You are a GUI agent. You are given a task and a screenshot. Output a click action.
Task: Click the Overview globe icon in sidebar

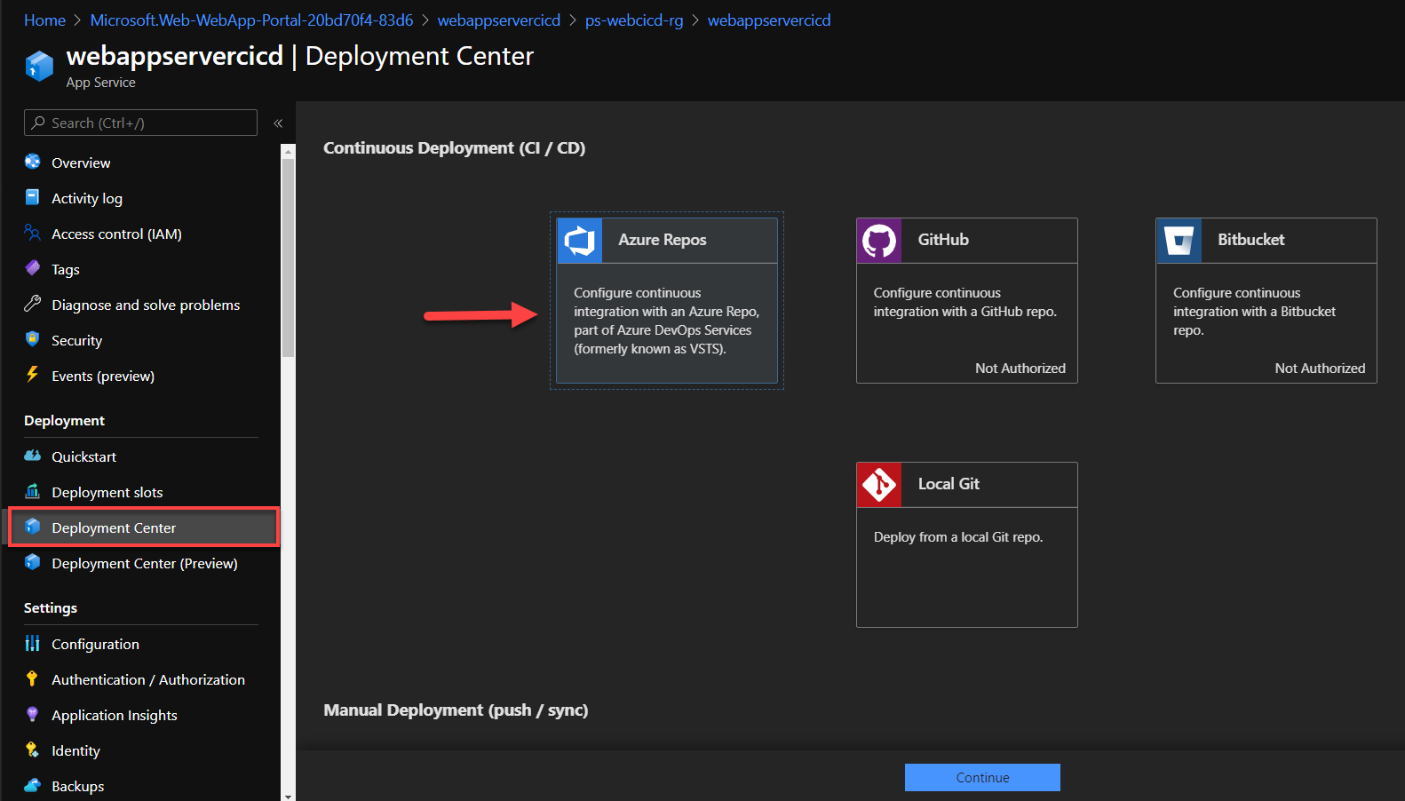33,162
